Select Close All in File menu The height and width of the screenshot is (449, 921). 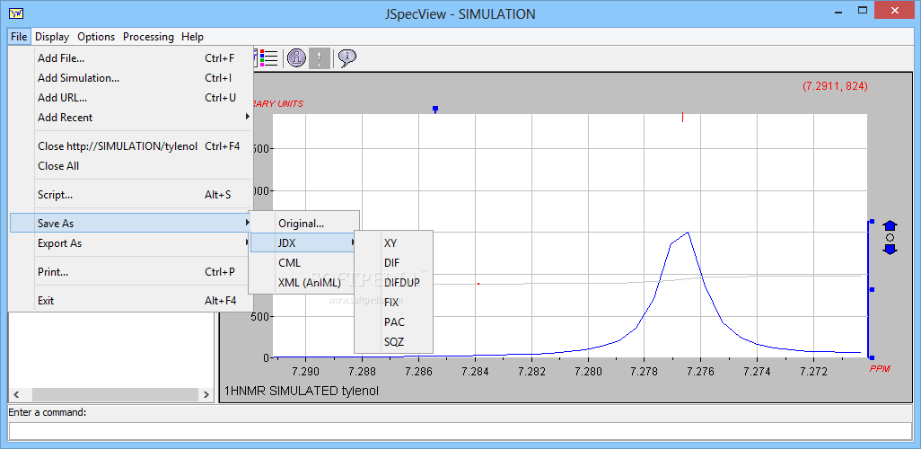click(131, 166)
